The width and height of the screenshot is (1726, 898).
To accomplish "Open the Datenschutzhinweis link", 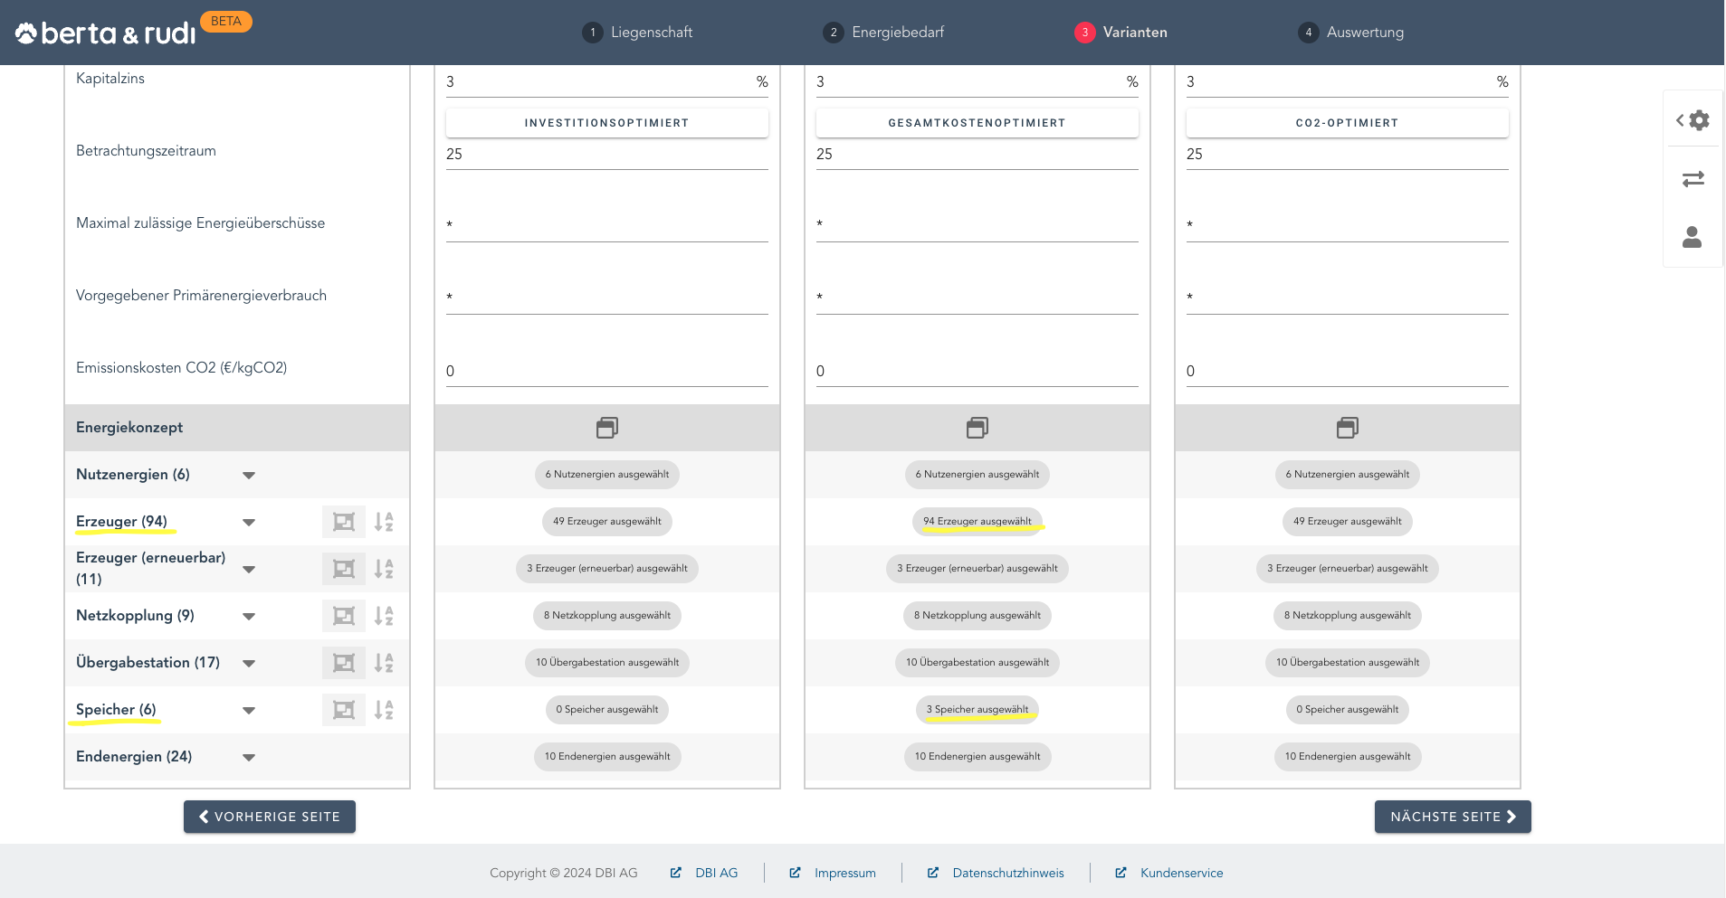I will click(x=1007, y=873).
